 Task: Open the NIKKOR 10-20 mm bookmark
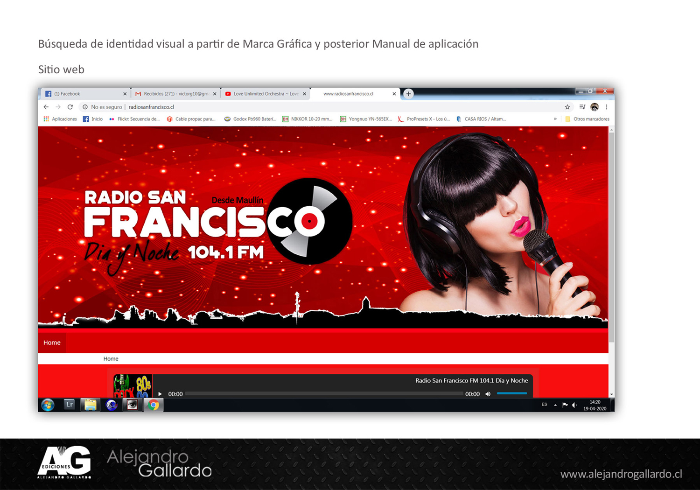(x=308, y=119)
